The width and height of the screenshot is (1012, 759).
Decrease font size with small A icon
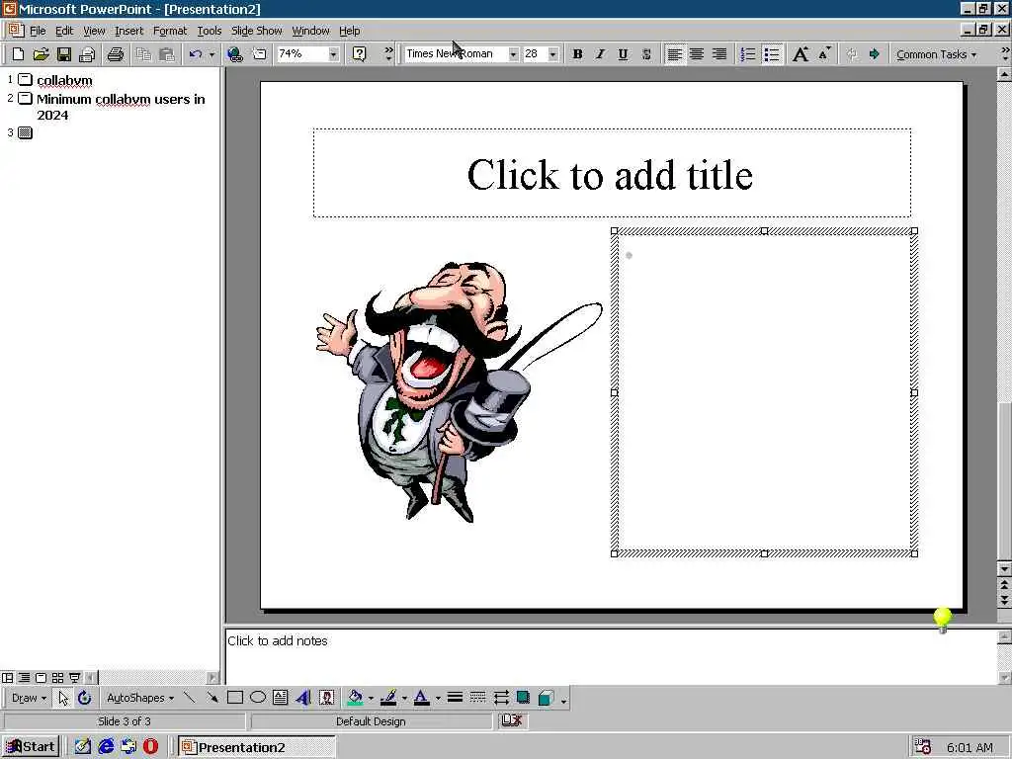[x=824, y=54]
